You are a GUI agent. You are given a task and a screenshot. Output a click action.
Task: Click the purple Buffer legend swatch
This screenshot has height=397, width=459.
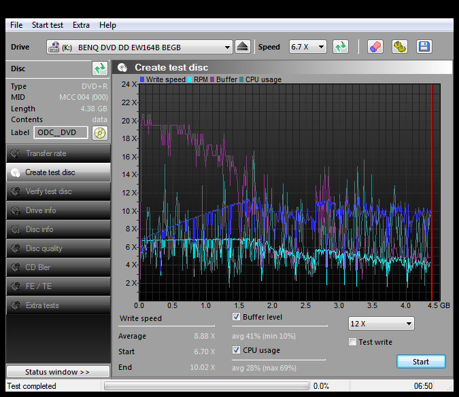(212, 79)
